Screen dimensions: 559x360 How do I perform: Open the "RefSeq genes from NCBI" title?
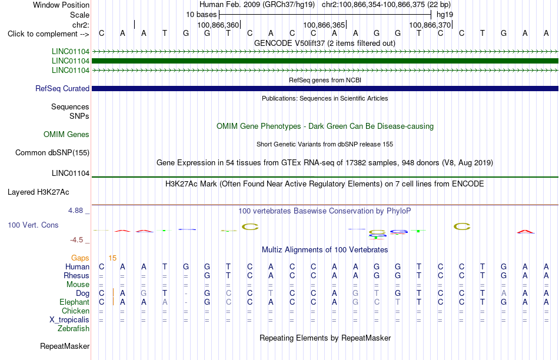tap(325, 80)
